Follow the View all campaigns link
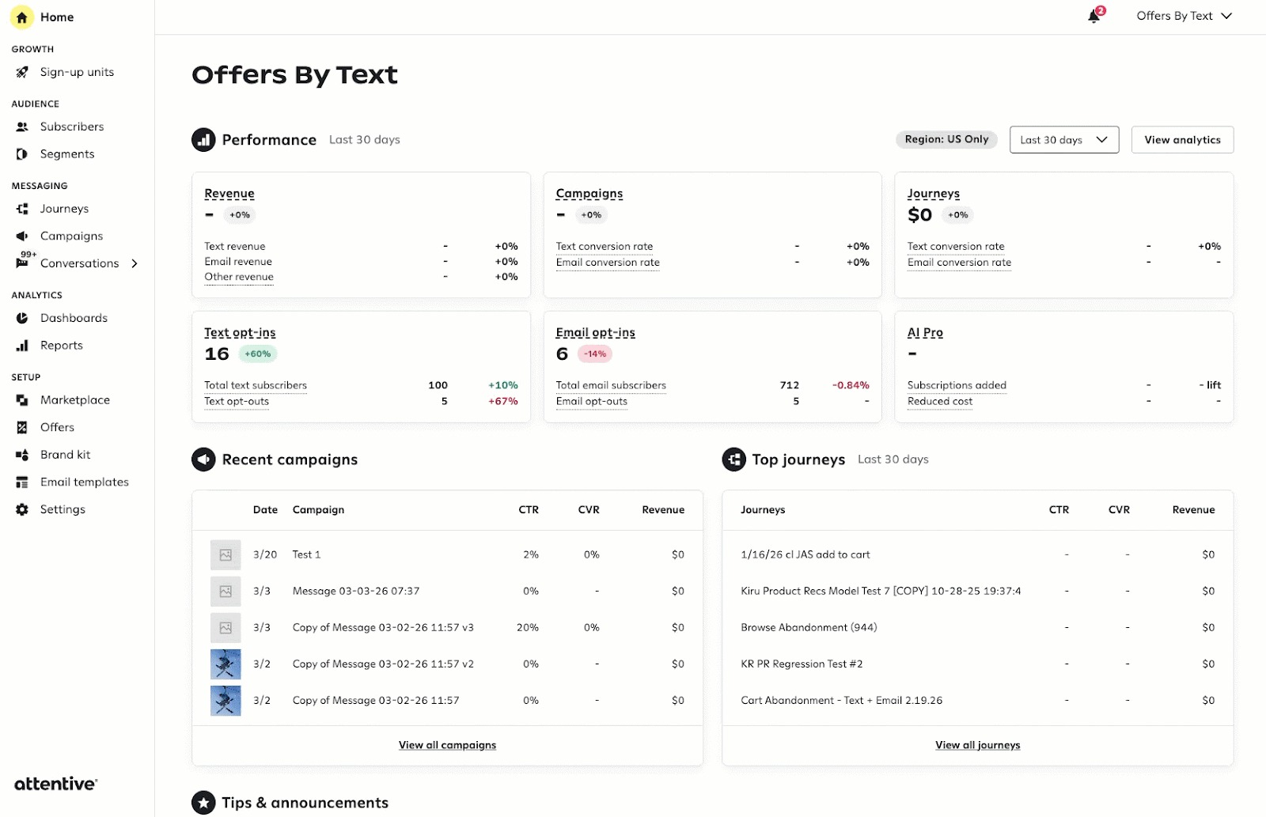The height and width of the screenshot is (817, 1266). click(x=447, y=745)
